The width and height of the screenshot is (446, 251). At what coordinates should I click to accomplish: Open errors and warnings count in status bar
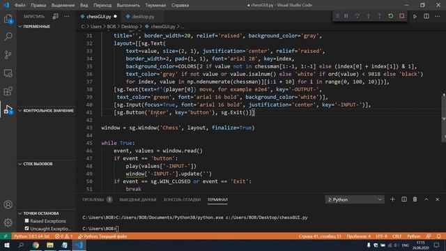click(63, 236)
